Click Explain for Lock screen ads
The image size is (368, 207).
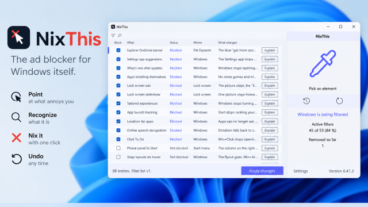tap(270, 86)
